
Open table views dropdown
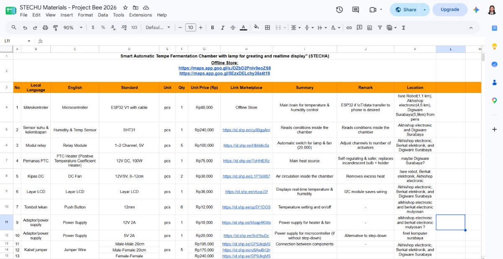[x=392, y=28]
